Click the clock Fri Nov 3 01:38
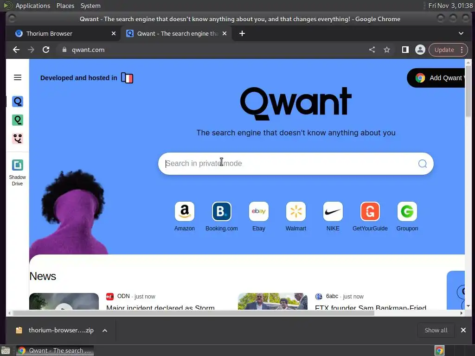The image size is (475, 356). tap(450, 6)
